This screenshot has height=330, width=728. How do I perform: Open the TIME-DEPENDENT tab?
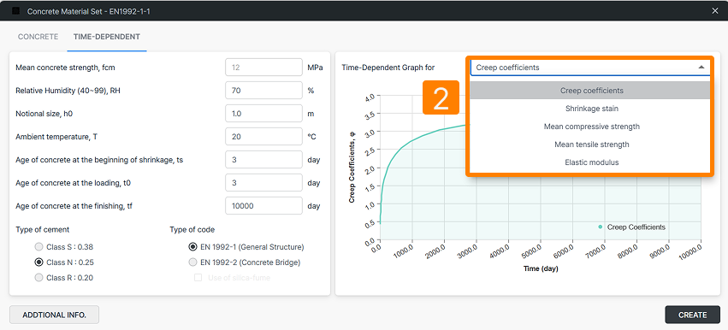pos(107,37)
